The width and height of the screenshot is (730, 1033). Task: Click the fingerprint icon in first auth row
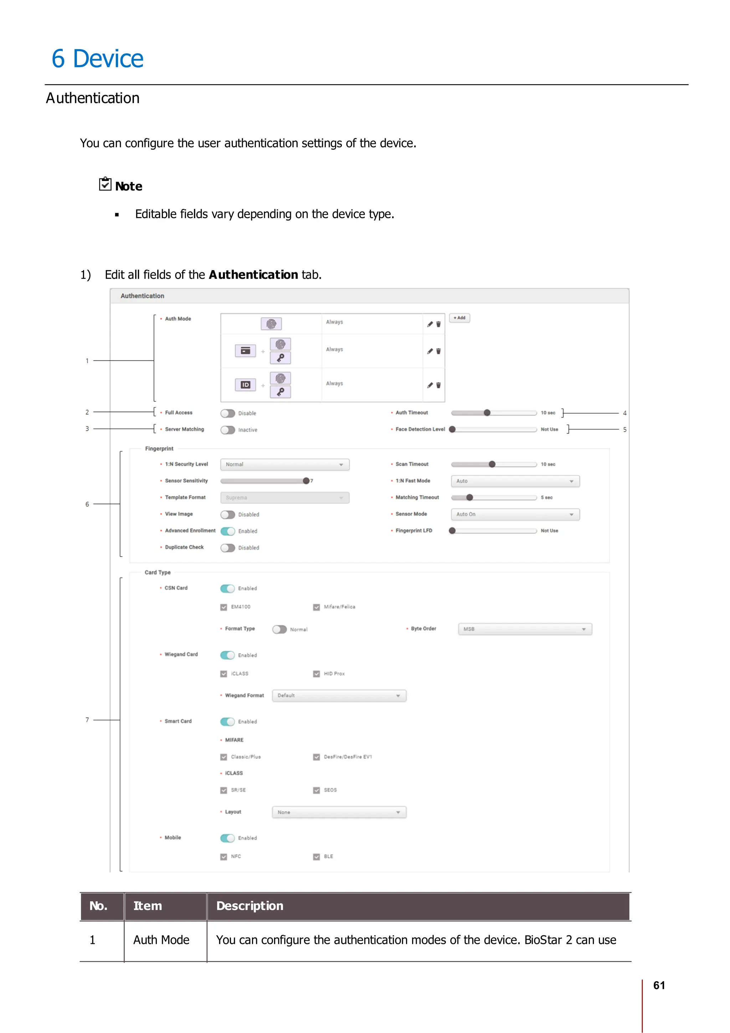click(x=271, y=324)
